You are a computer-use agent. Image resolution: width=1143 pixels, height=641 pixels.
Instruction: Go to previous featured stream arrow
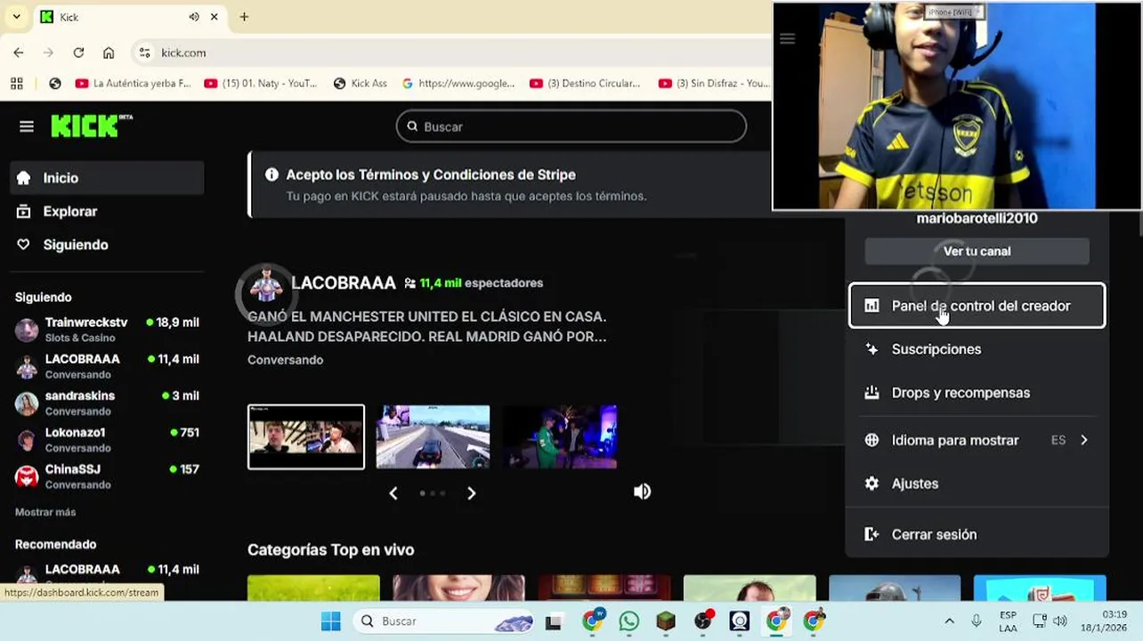pos(393,493)
